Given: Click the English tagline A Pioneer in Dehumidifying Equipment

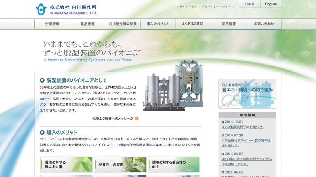Looking at the screenshot, I should [88, 60].
